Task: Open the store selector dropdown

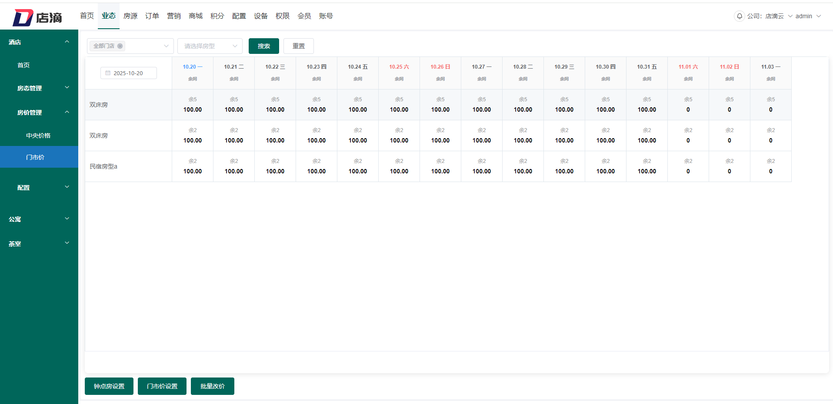Action: [x=166, y=46]
